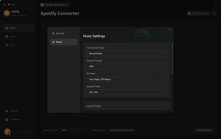Open the bottom bar Output Format MP3 dropdown

click(x=74, y=130)
